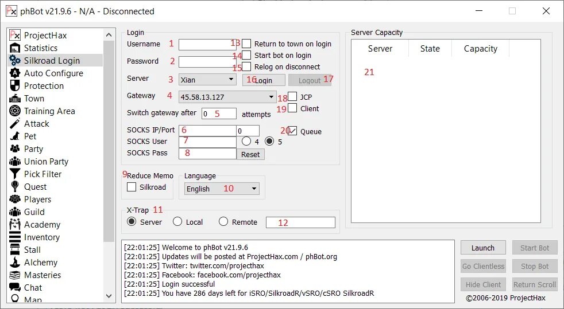Tick the JCP checkbox
This screenshot has width=564, height=309.
292,96
